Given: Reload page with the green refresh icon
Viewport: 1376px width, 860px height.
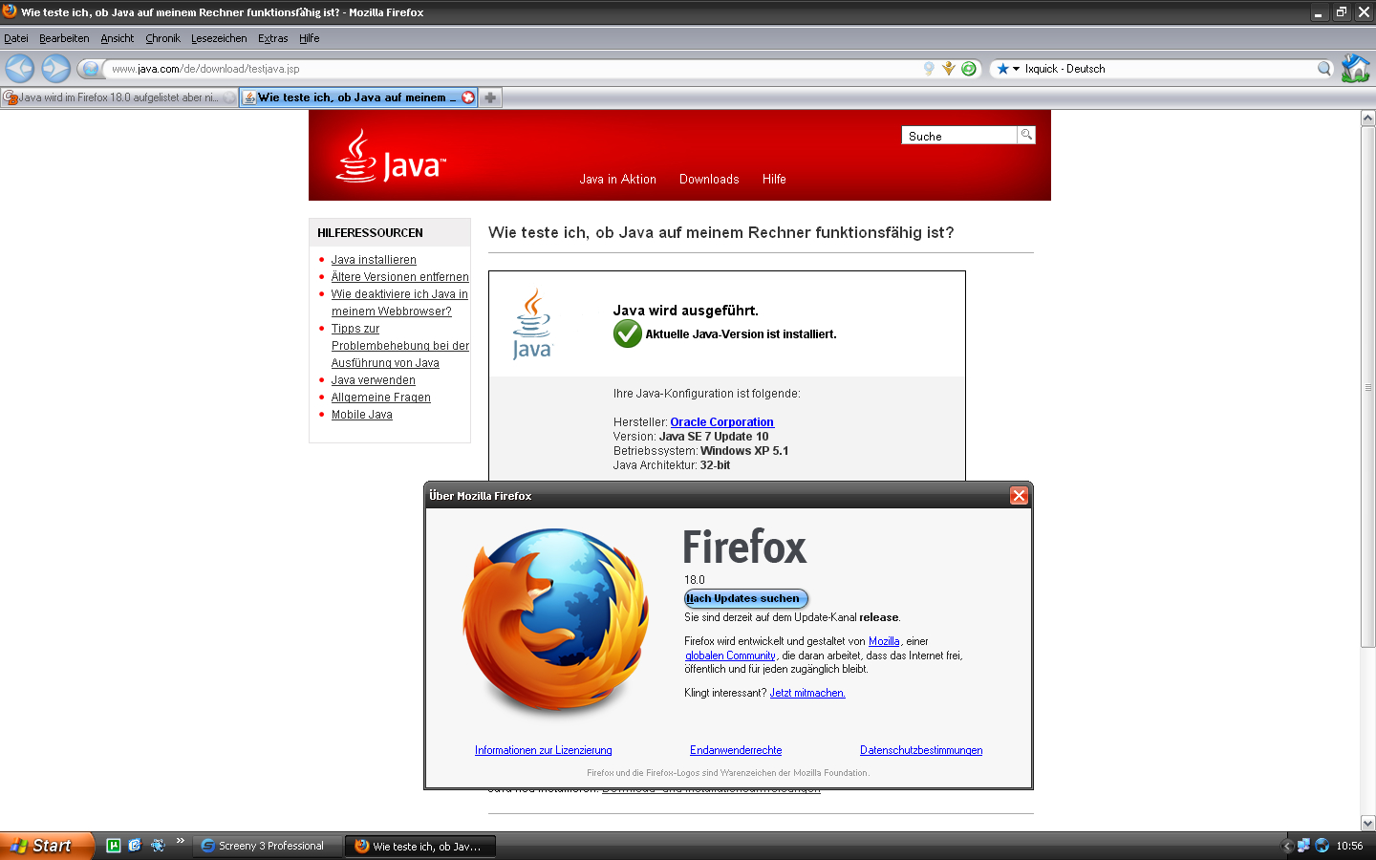Looking at the screenshot, I should 969,69.
